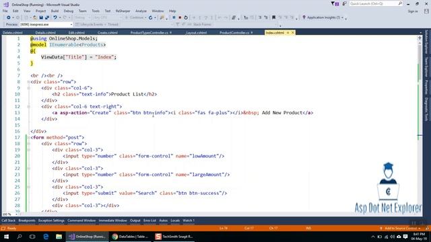
Task: Open the ReSharper menu
Action: click(x=123, y=11)
